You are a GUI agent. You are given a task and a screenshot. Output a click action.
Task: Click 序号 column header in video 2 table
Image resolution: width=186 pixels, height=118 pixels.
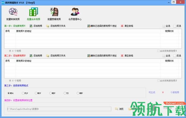(x=10, y=61)
